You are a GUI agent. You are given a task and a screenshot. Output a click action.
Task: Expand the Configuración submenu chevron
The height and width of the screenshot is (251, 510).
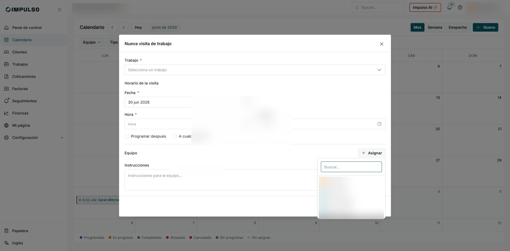point(62,138)
